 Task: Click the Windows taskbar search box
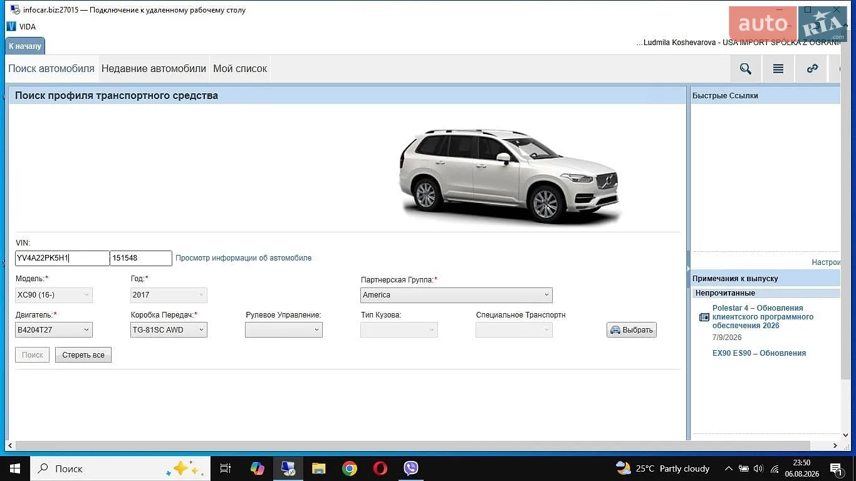tap(120, 468)
